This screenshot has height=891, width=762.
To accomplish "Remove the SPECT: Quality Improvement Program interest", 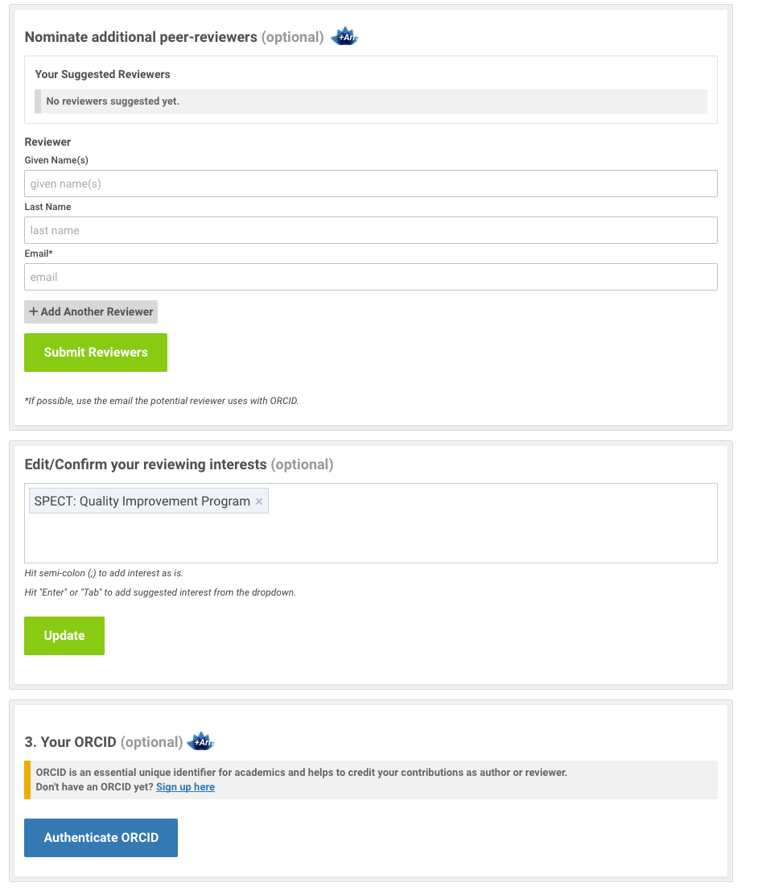I will (259, 501).
